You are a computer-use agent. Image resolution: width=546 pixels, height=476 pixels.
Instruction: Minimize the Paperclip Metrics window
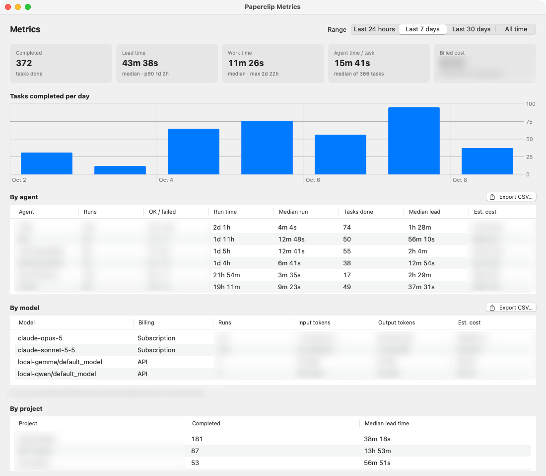point(18,7)
